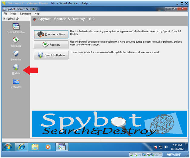Launch Windows Media Player from the taskbar

pos(48,147)
